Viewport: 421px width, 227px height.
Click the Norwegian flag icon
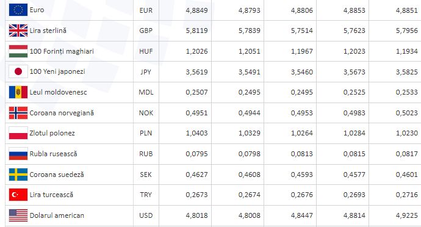[x=18, y=113]
